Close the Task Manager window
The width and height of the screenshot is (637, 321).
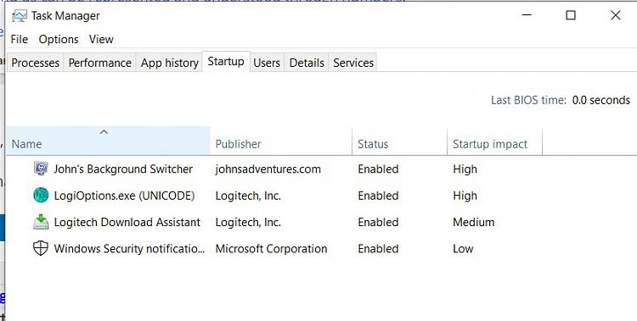pyautogui.click(x=616, y=15)
